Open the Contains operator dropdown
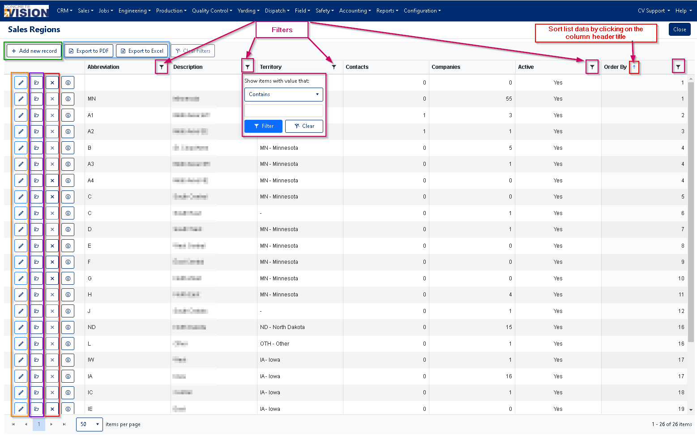Viewport: 697px width, 435px height. pos(283,94)
